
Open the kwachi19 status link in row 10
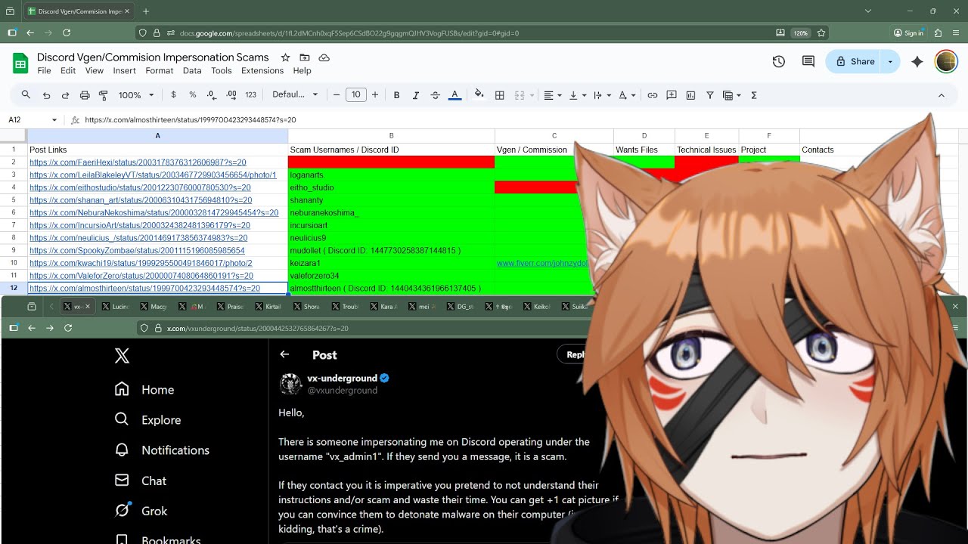(141, 263)
